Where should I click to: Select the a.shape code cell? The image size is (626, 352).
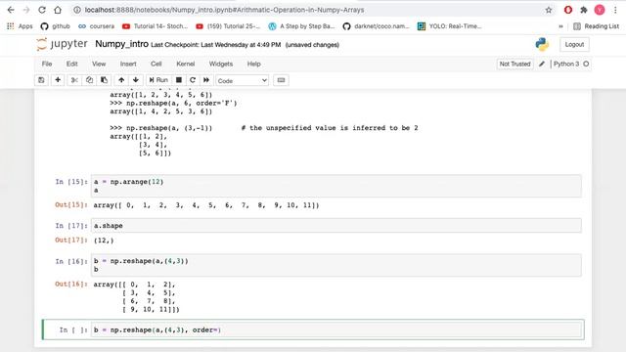pyautogui.click(x=335, y=226)
